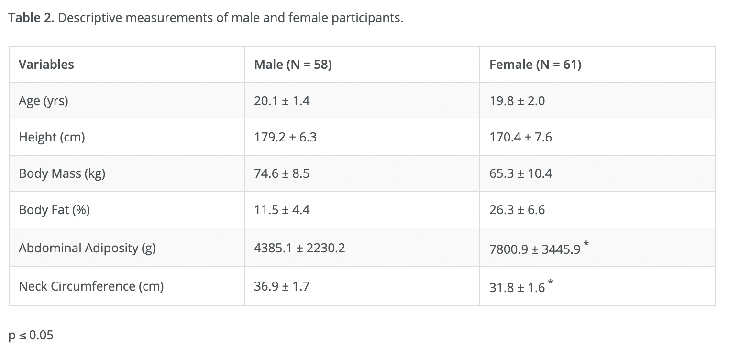The width and height of the screenshot is (729, 347).
Task: Click female body fat 26.3 ± 6.6
Action: coord(517,210)
